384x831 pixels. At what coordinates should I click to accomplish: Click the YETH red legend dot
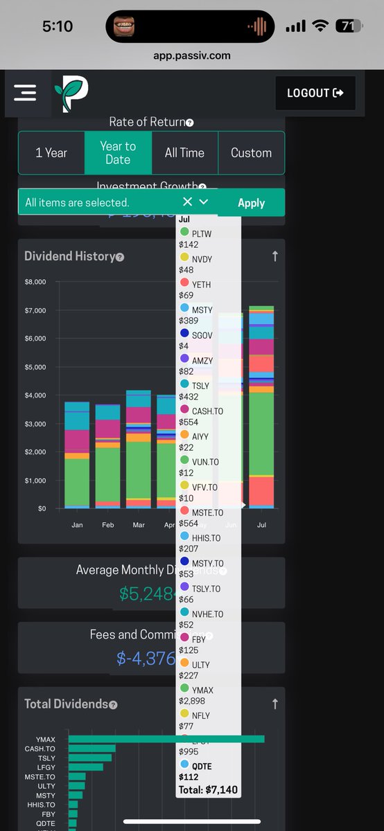pos(184,284)
